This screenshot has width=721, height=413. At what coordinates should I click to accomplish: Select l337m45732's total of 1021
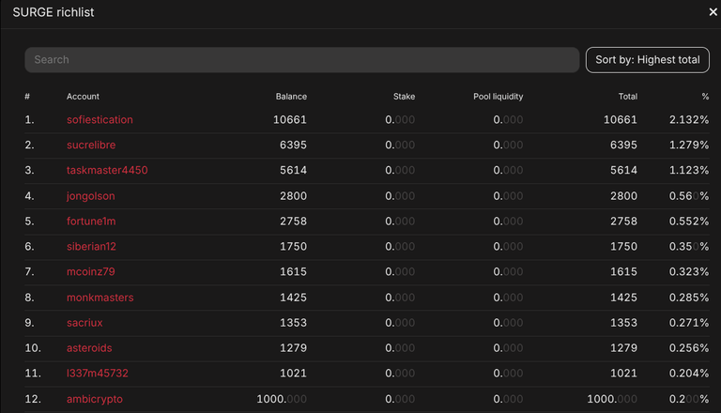623,374
